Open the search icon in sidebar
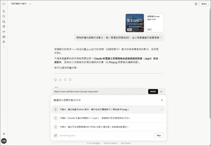The image size is (211, 146). point(4,17)
